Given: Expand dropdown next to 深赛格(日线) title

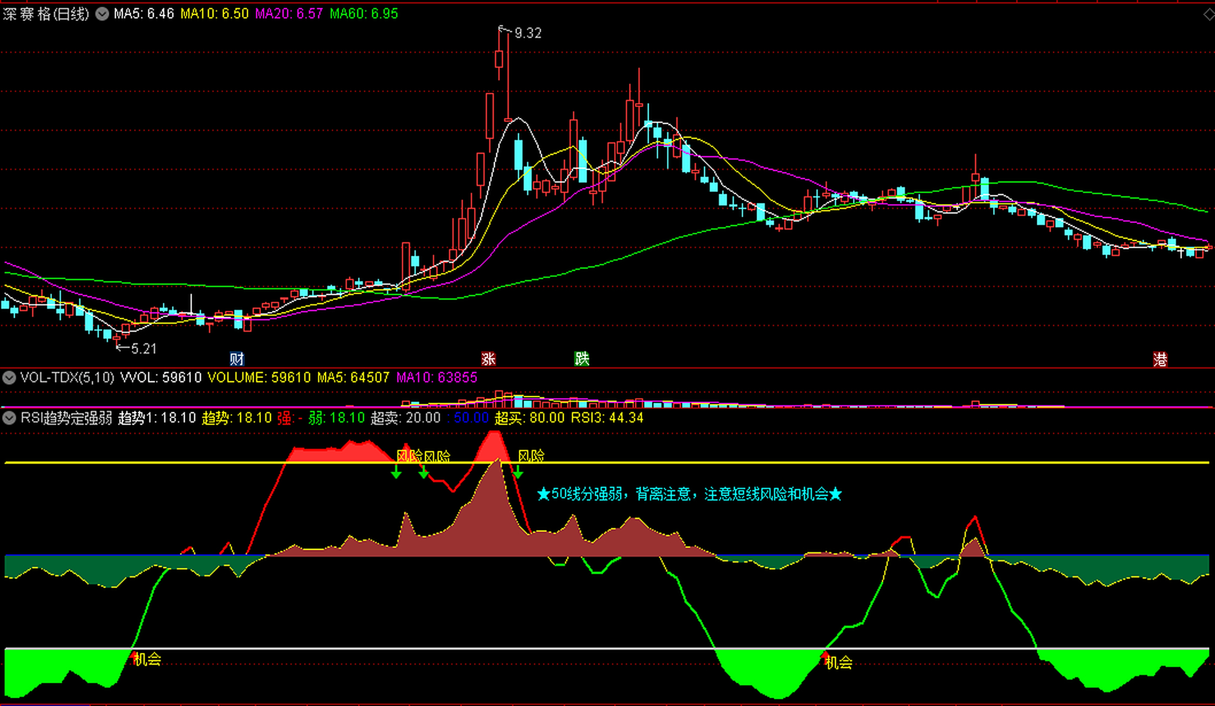Looking at the screenshot, I should tap(102, 14).
